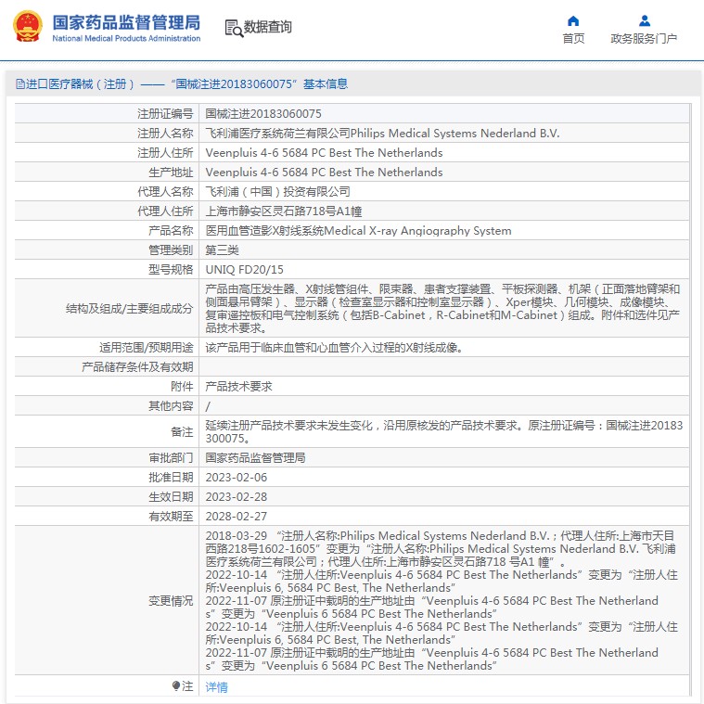The width and height of the screenshot is (704, 704).
Task: Click effective date 2023-02-28
Action: pyautogui.click(x=237, y=497)
